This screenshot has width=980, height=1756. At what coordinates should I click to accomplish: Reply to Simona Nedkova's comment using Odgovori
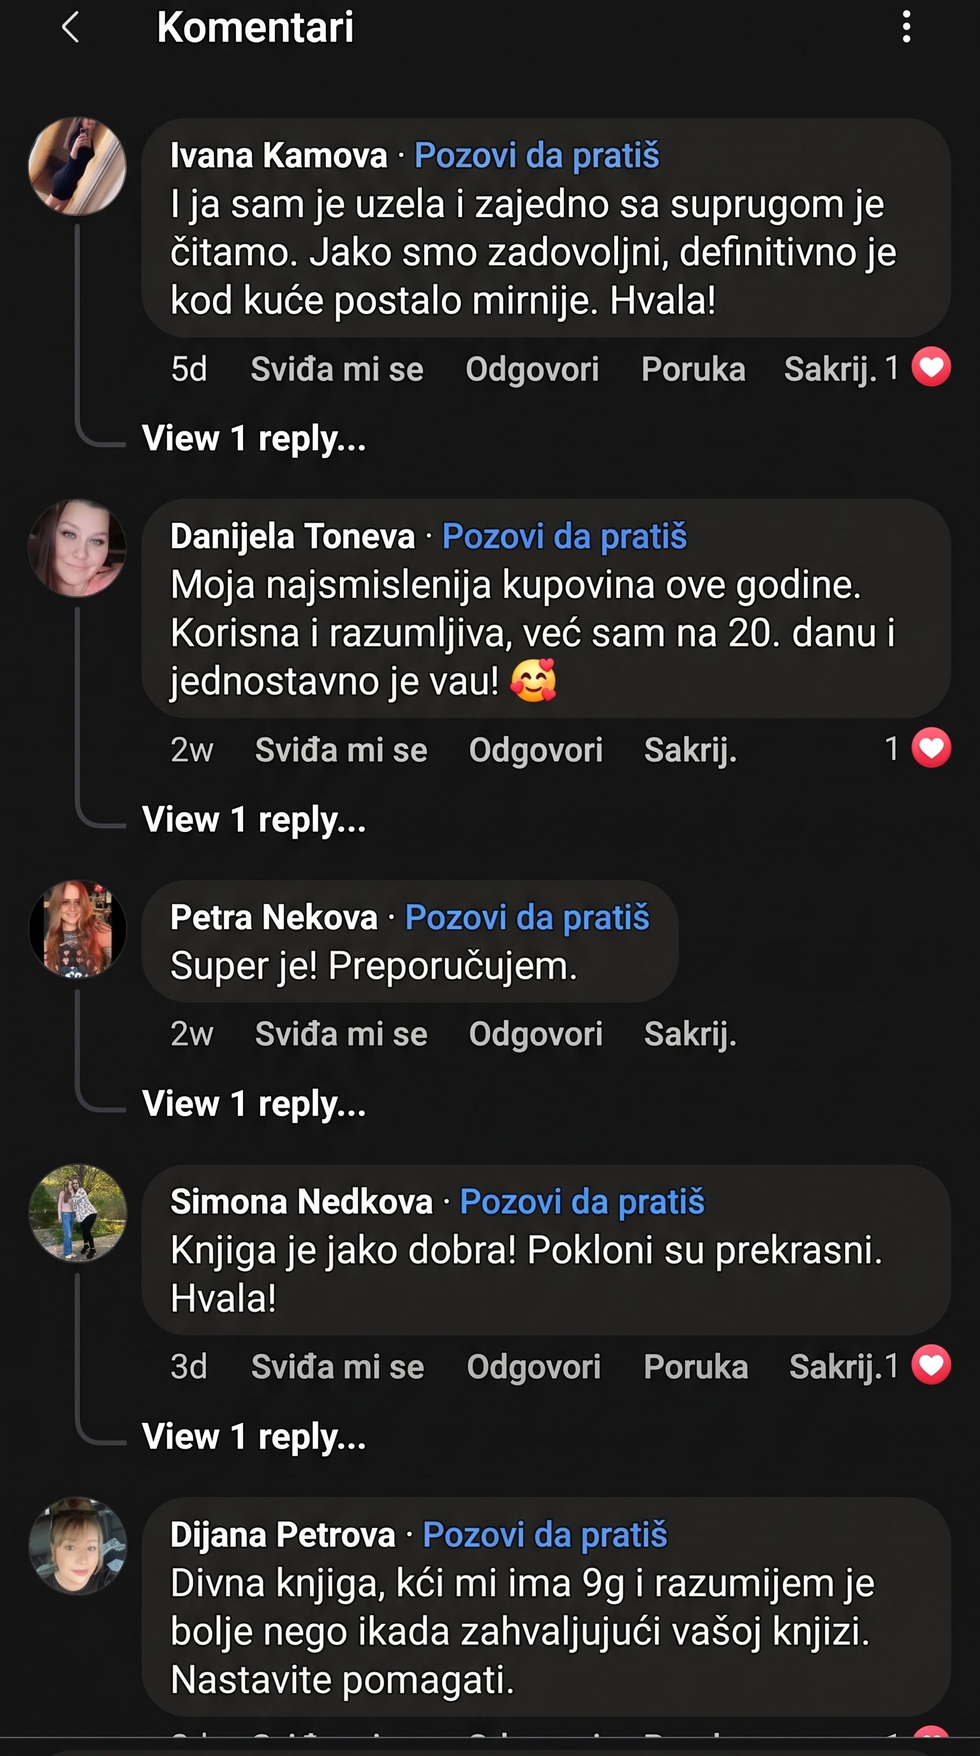(x=533, y=1367)
